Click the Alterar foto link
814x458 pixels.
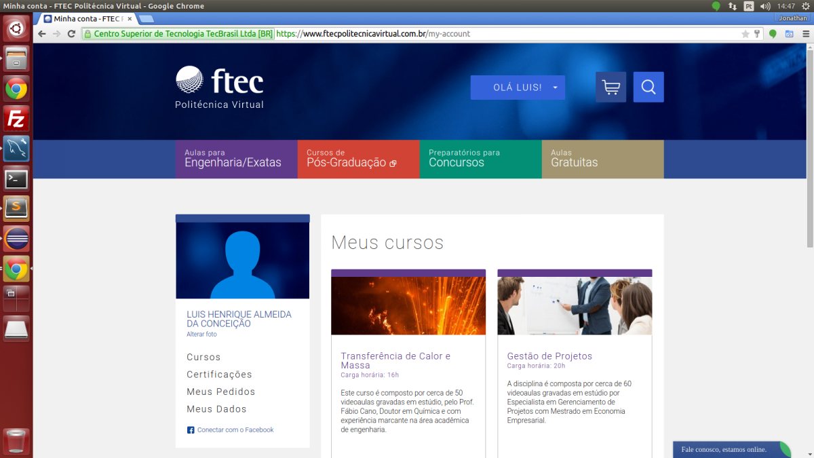click(x=201, y=335)
